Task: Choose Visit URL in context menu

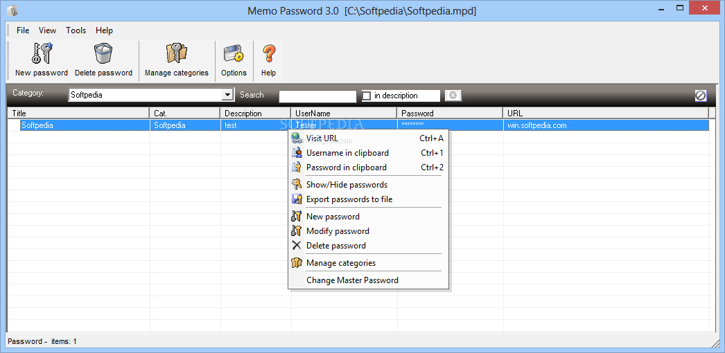Action: pos(368,138)
